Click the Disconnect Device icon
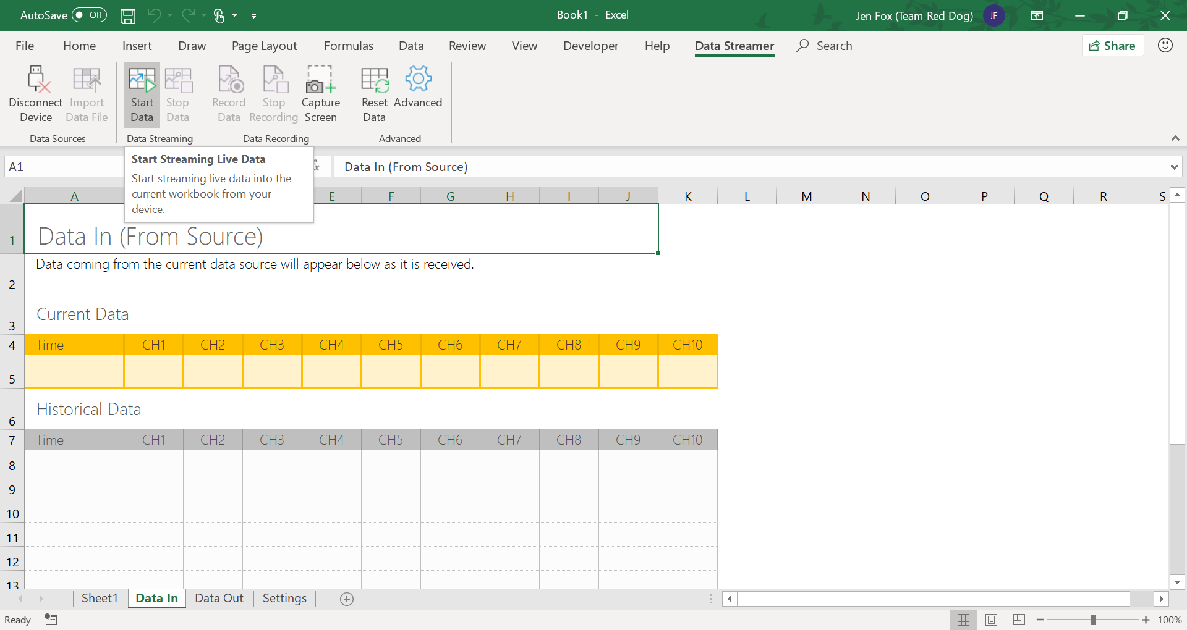The height and width of the screenshot is (630, 1187). point(36,80)
